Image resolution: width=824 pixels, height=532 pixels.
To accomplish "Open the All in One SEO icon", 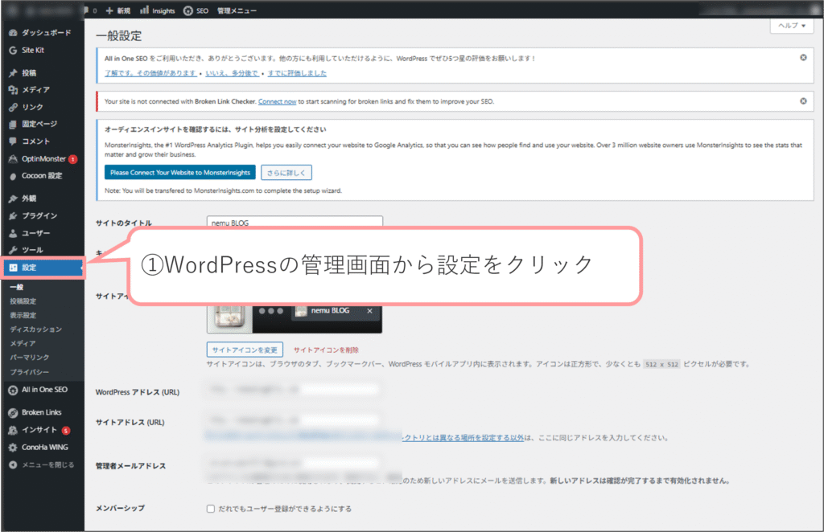I will click(x=13, y=390).
